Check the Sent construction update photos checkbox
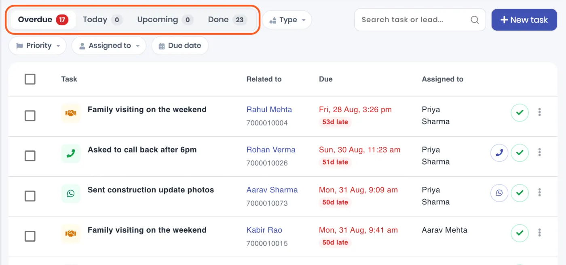The image size is (566, 265). point(30,196)
